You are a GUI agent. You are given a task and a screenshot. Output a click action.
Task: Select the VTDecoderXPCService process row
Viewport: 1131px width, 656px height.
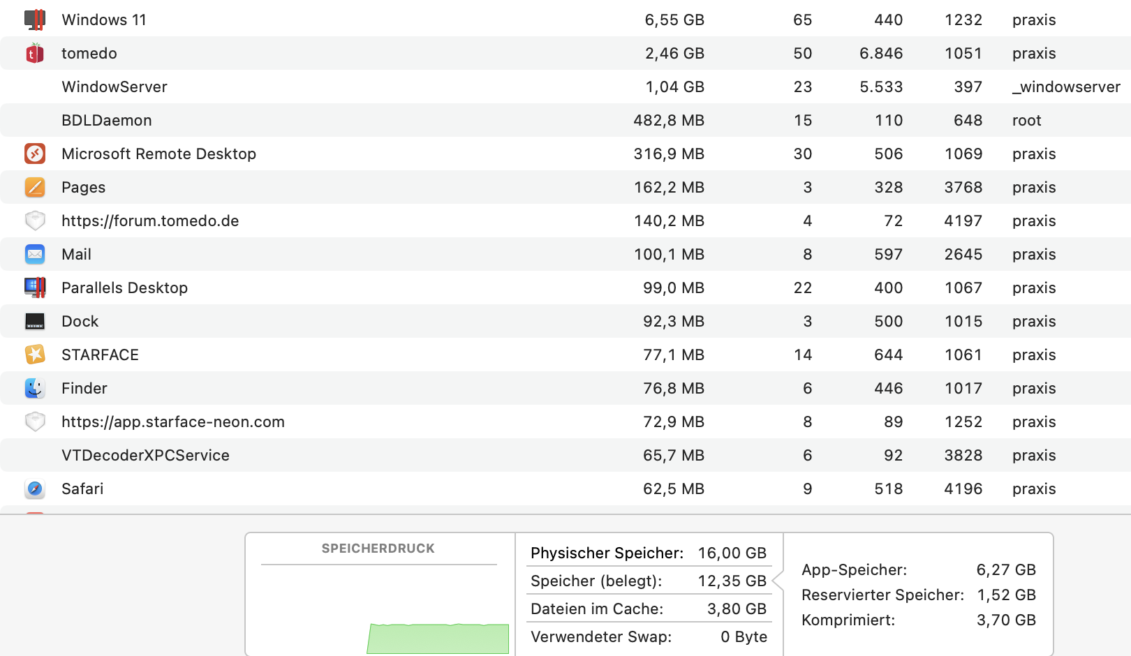tap(565, 455)
